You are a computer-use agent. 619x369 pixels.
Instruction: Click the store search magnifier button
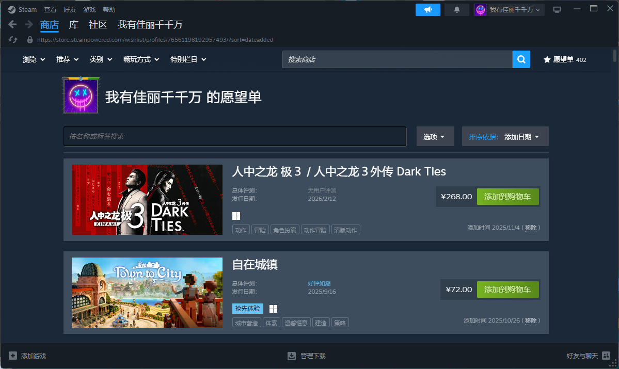[x=521, y=59]
